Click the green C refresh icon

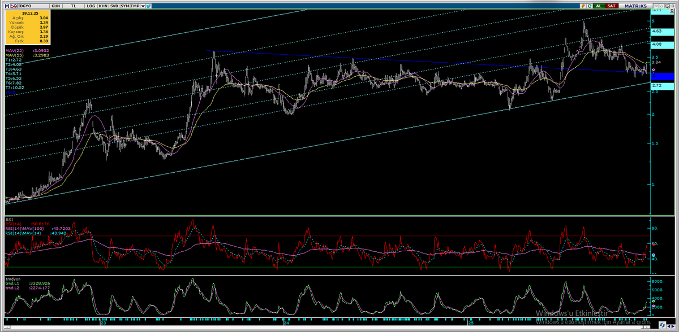[589, 6]
